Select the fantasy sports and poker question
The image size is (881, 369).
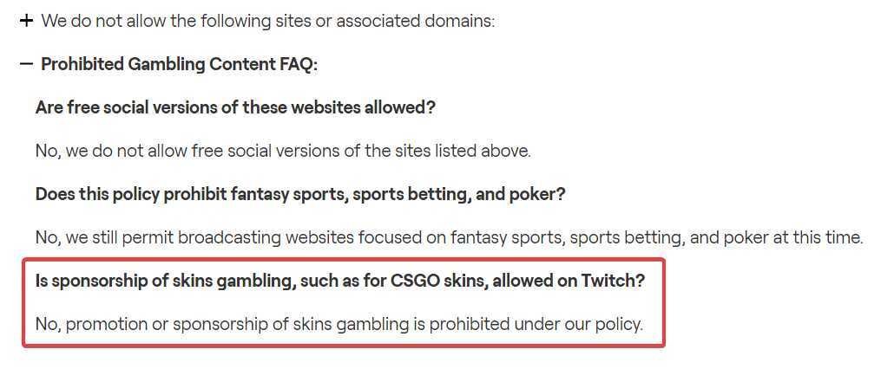point(300,195)
